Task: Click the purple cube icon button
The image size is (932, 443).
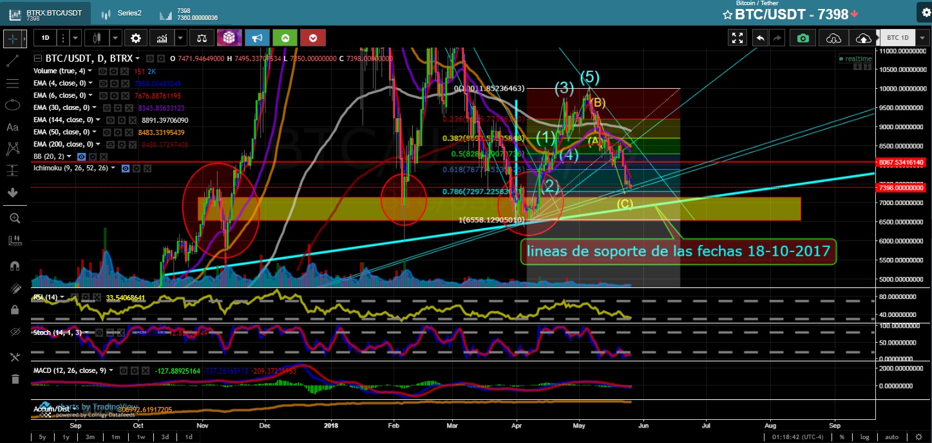Action: pyautogui.click(x=229, y=38)
